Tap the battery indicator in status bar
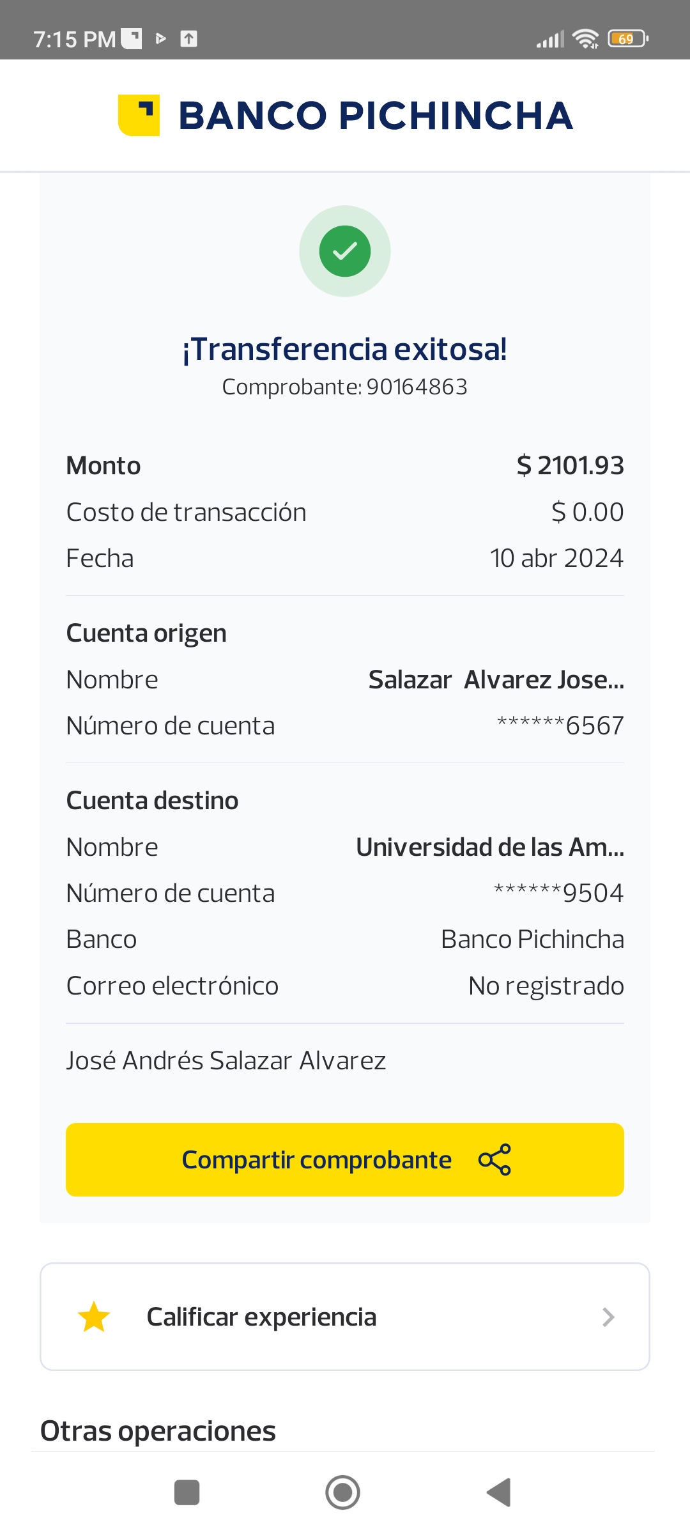The height and width of the screenshot is (1534, 690). pos(628,39)
